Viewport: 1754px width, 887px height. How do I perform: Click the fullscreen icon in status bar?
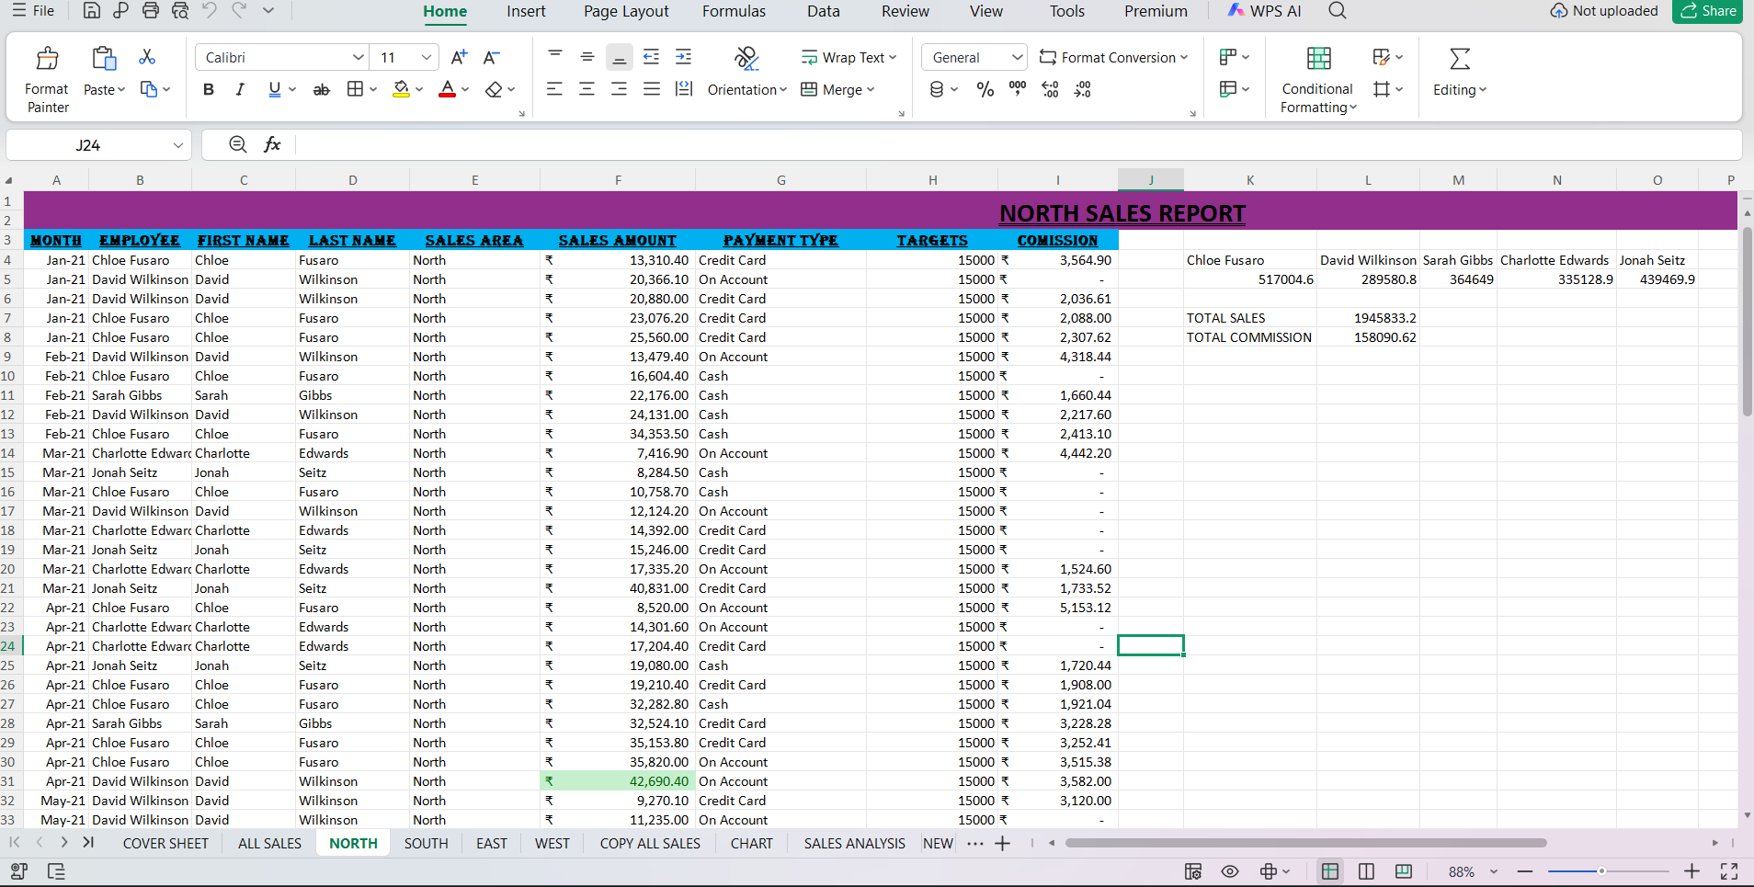coord(1729,871)
